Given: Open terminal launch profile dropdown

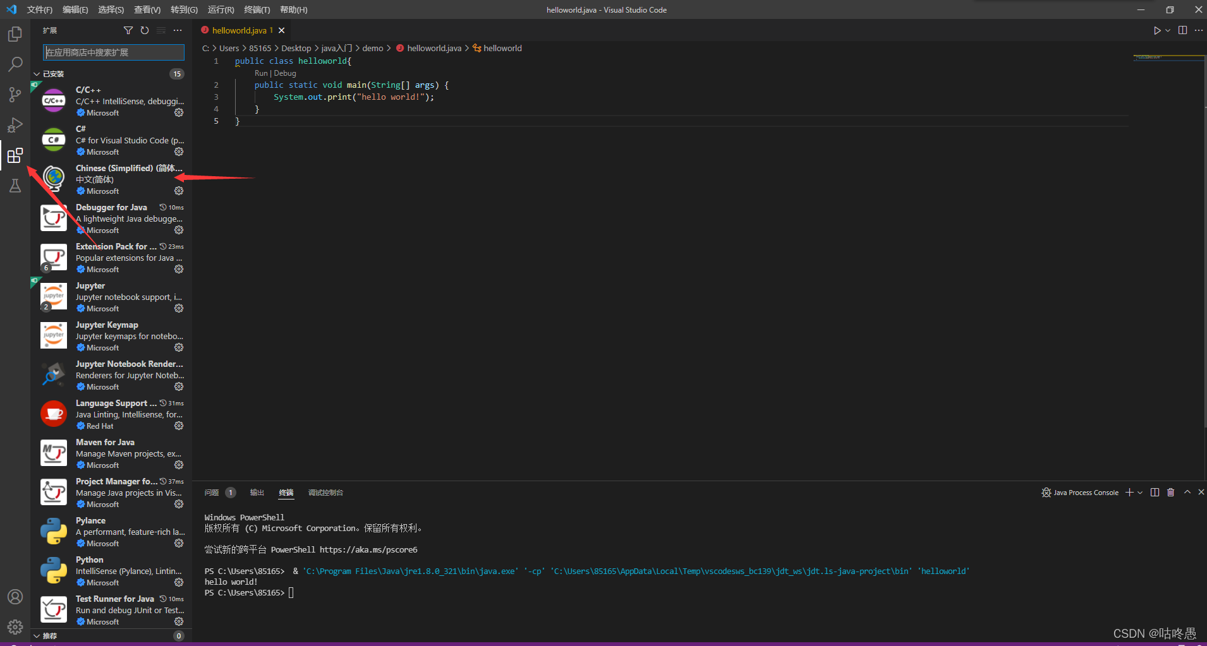Looking at the screenshot, I should coord(1140,493).
